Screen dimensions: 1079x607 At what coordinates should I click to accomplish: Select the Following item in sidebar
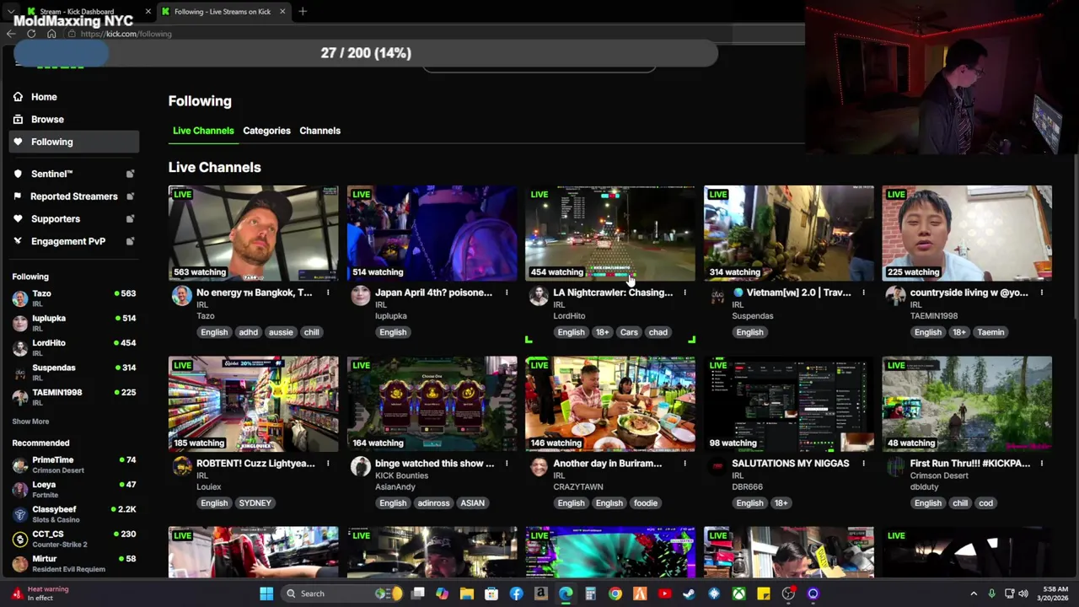[x=74, y=142]
